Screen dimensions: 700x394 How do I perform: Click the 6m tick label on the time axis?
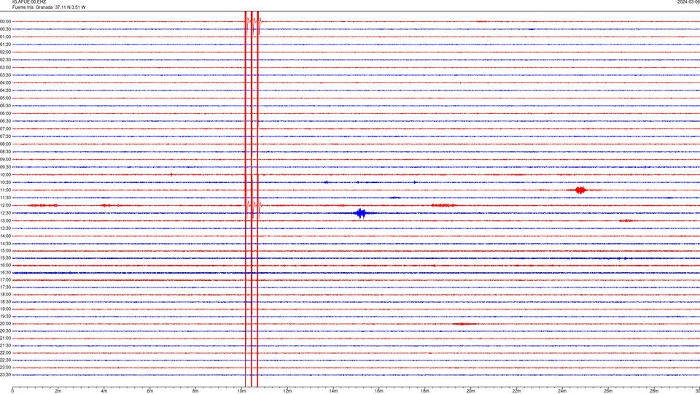tap(149, 391)
